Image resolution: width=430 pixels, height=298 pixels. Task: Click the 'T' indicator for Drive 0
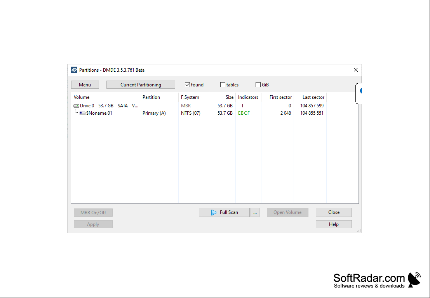tap(242, 106)
